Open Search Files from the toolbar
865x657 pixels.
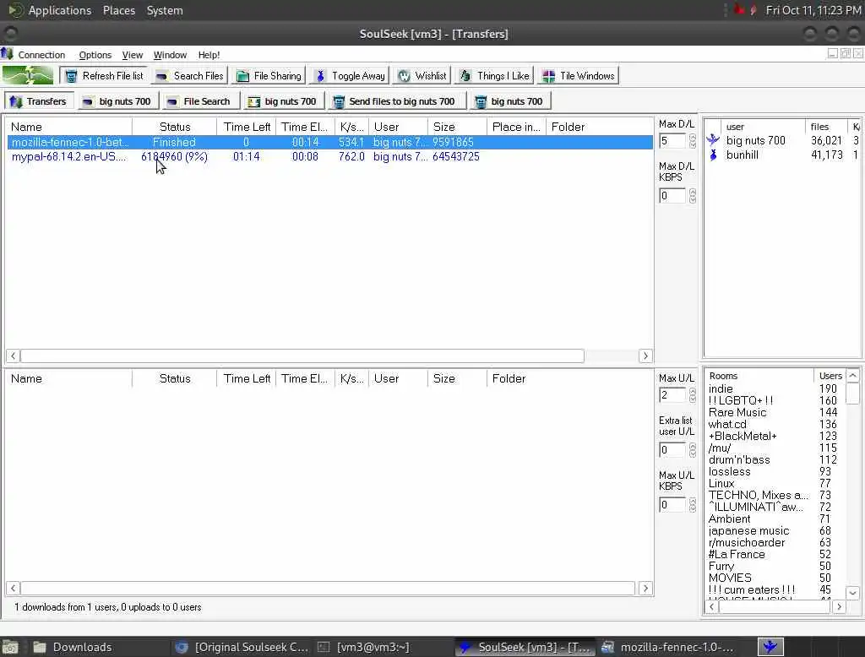pyautogui.click(x=189, y=75)
